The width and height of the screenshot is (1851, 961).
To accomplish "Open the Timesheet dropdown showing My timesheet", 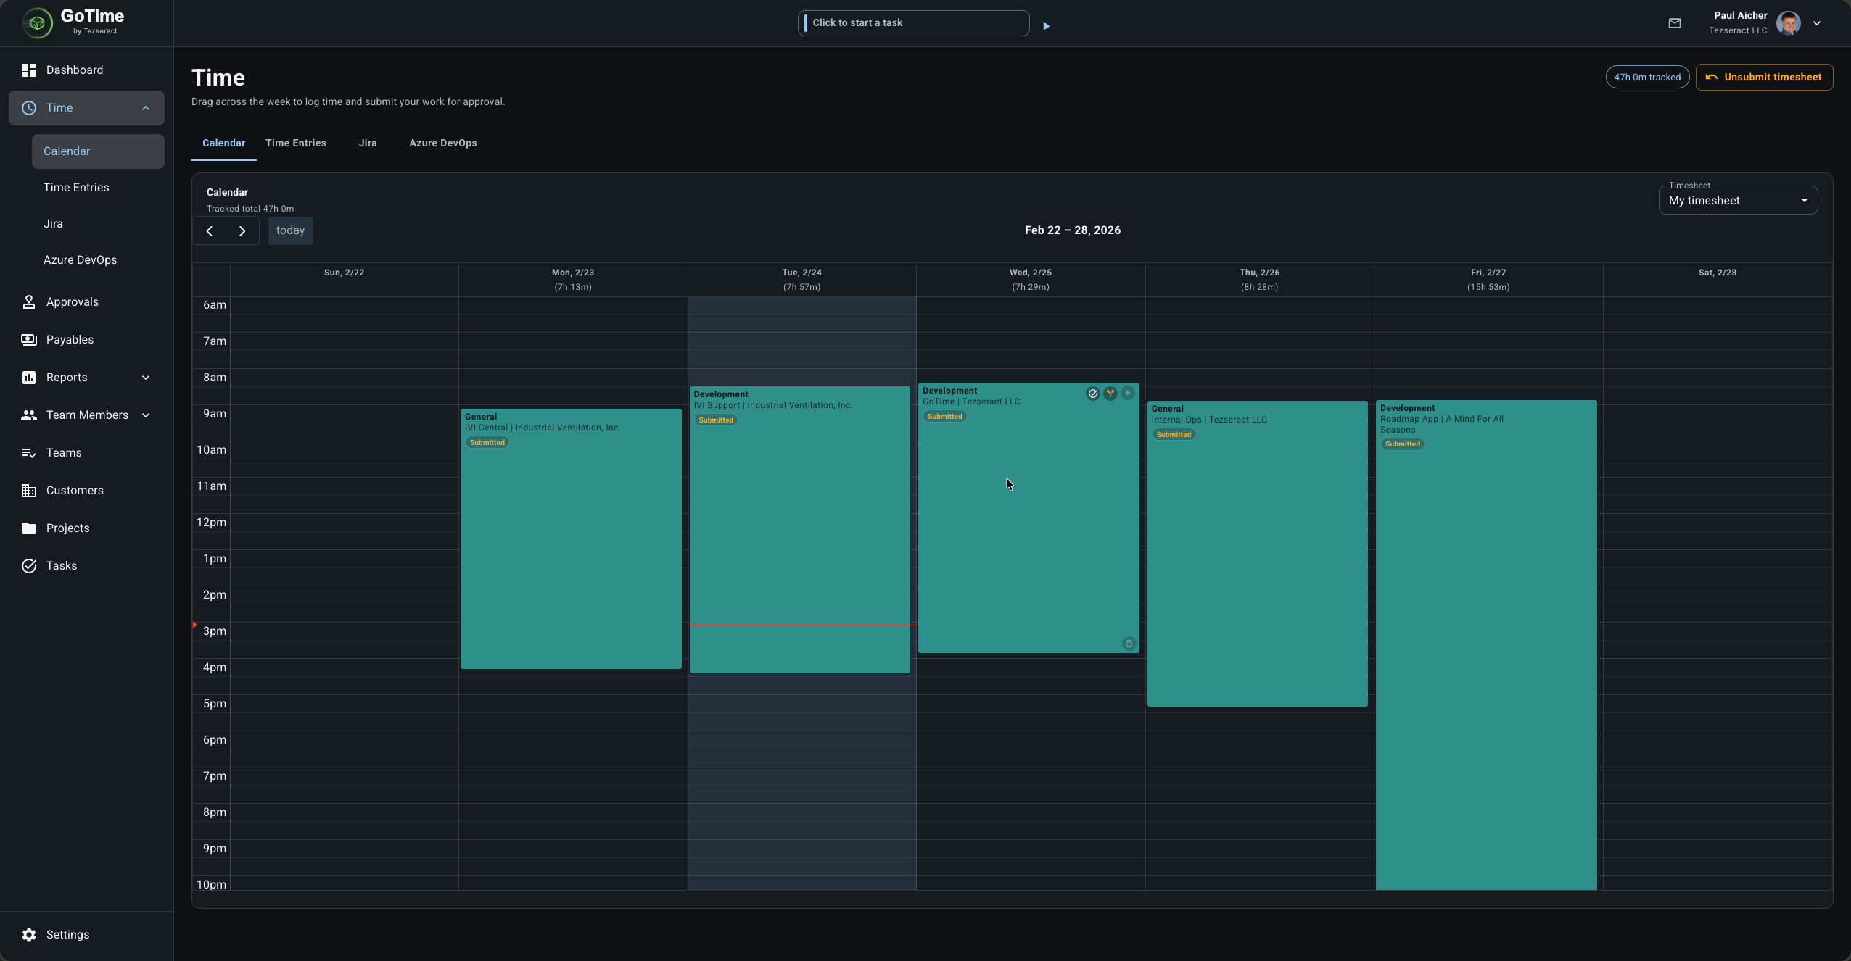I will 1738,200.
